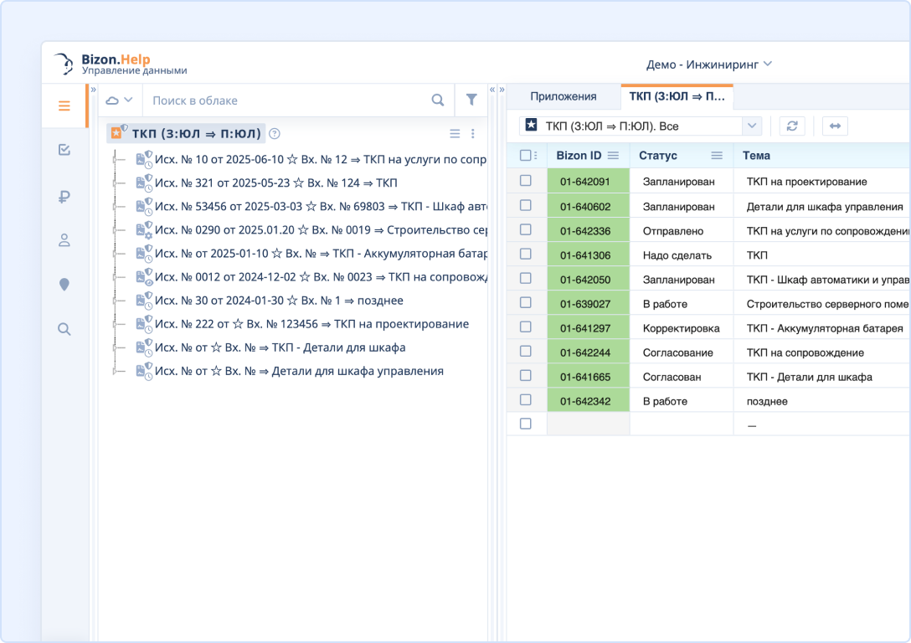This screenshot has height=643, width=911.
Task: Open the user profile sidebar icon
Action: click(x=64, y=240)
